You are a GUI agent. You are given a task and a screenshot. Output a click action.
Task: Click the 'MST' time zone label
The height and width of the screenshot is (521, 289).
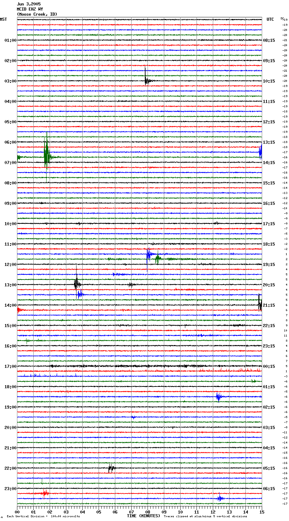(3, 19)
